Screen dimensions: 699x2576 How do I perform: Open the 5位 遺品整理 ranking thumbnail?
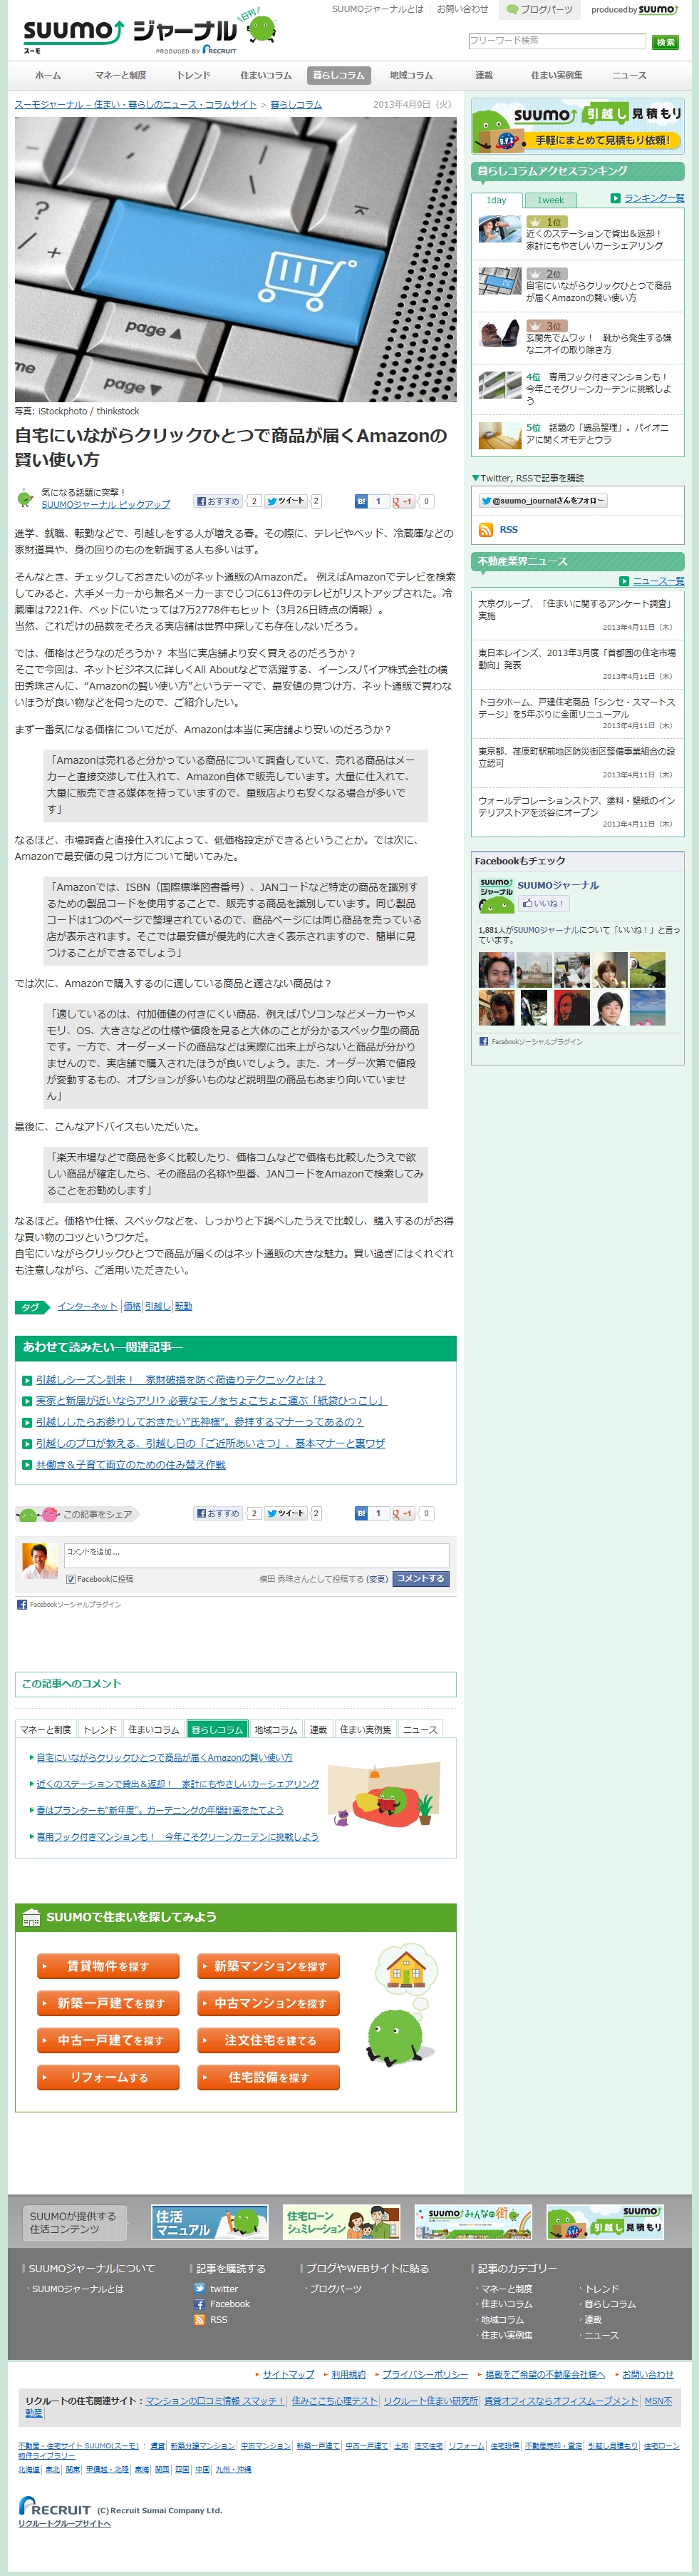tap(499, 436)
